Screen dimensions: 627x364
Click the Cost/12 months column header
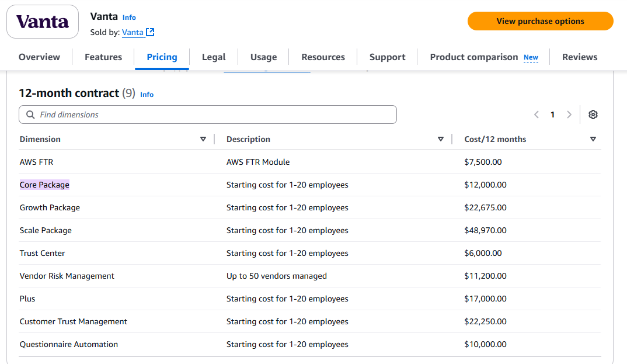(x=495, y=139)
